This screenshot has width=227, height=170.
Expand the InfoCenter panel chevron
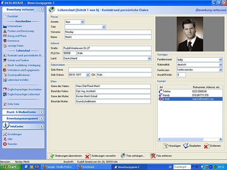pos(41,126)
